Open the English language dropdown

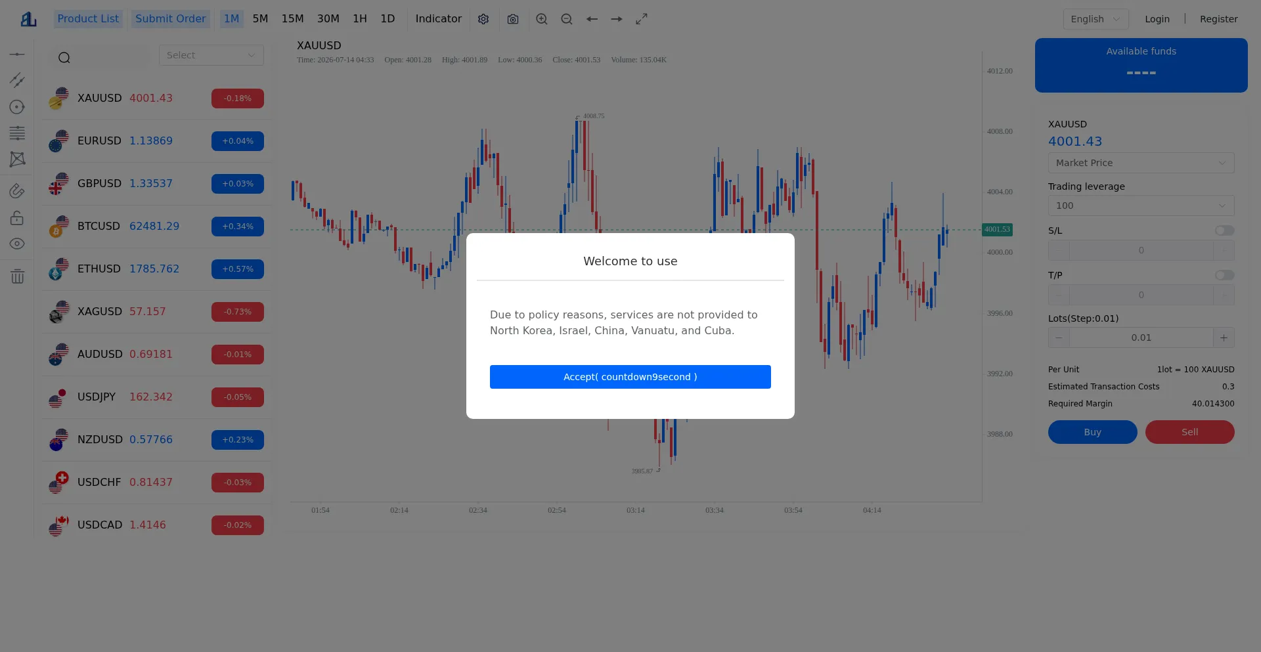(x=1095, y=19)
